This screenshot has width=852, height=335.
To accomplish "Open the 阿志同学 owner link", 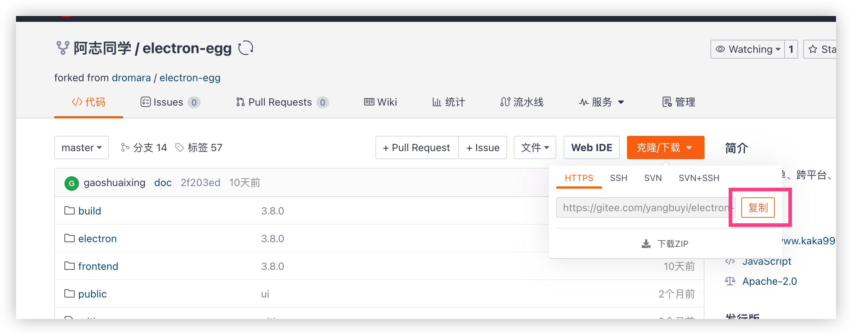I will [102, 48].
